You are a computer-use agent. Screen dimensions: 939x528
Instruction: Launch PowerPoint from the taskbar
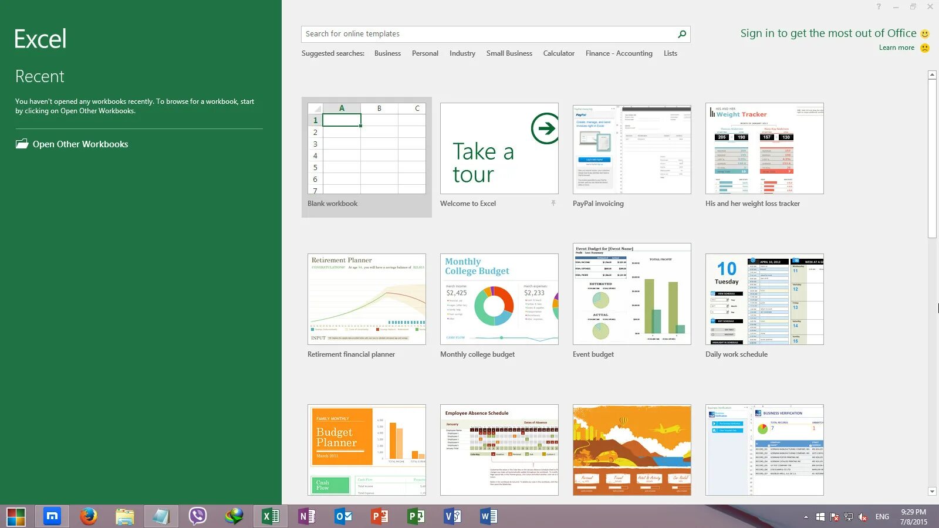point(380,516)
